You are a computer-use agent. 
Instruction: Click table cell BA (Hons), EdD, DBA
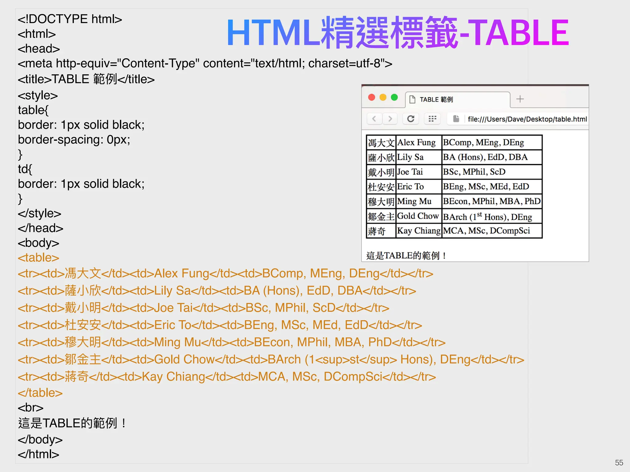[492, 157]
